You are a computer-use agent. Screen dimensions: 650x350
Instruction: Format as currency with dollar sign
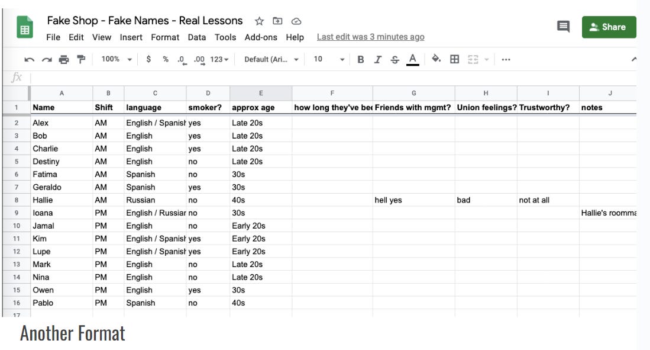click(x=148, y=59)
